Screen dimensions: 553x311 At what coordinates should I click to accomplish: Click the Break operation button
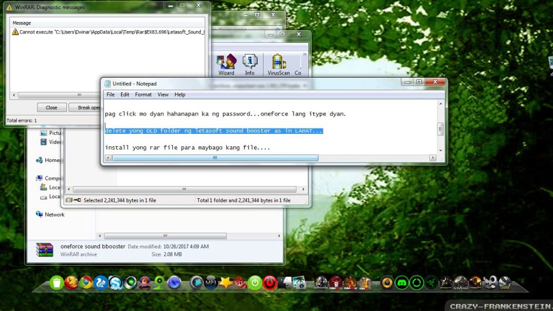(85, 107)
